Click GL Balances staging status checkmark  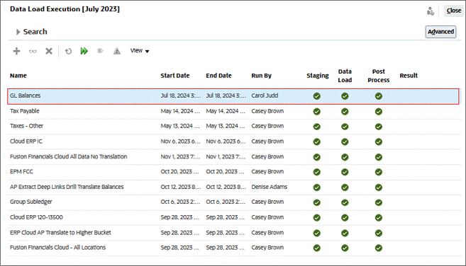pyautogui.click(x=317, y=96)
